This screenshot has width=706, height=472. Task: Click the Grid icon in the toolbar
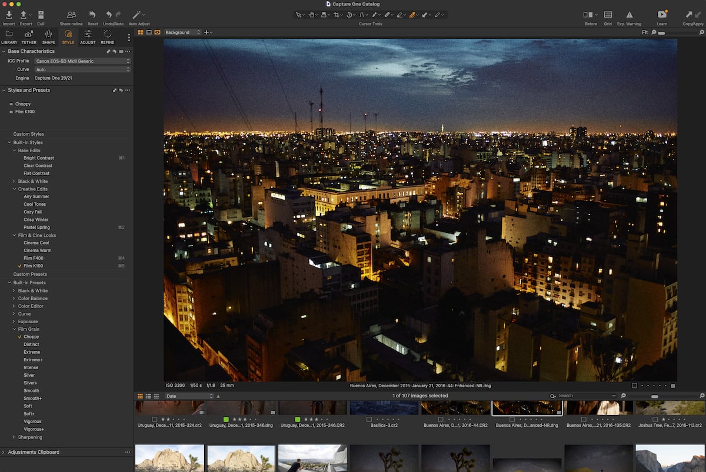click(x=607, y=16)
